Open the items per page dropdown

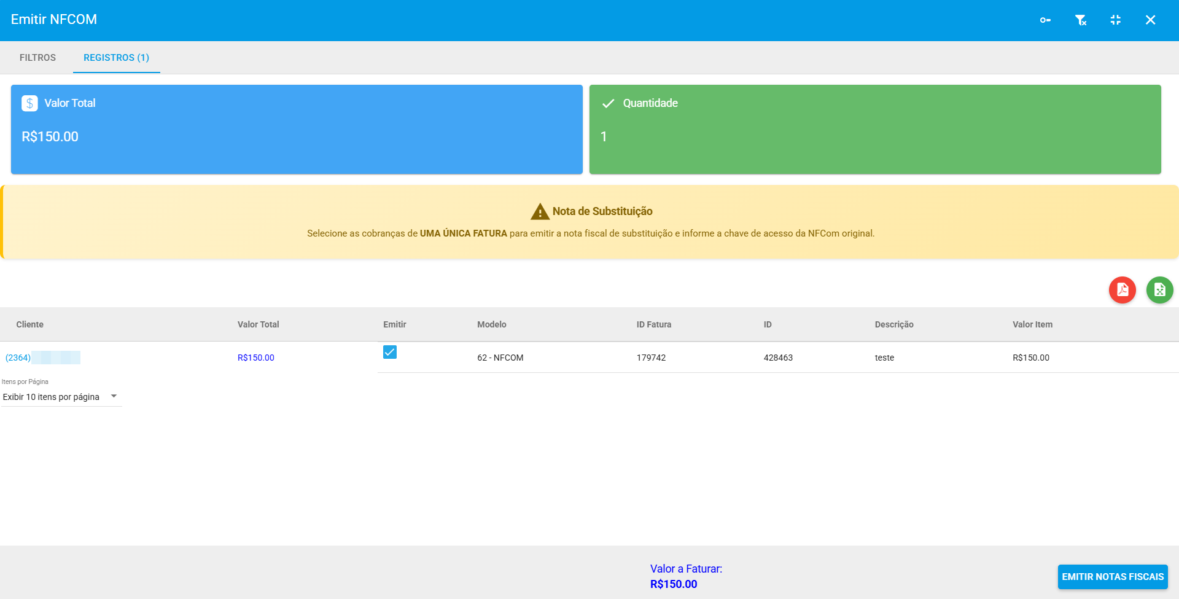pos(61,397)
